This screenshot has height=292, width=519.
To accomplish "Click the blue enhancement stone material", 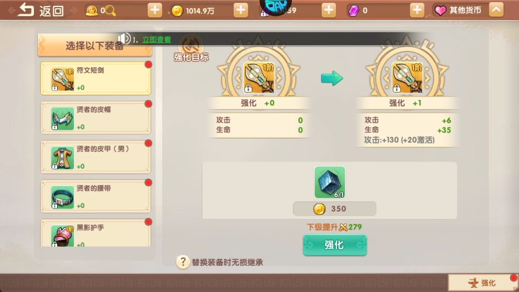I will 330,183.
